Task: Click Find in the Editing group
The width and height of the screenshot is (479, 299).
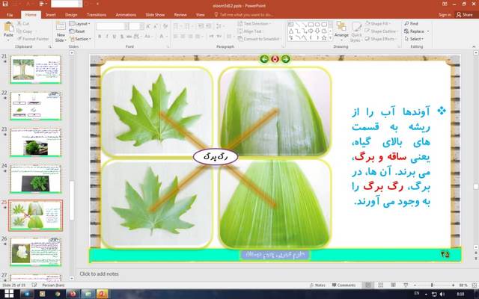Action: pos(411,23)
